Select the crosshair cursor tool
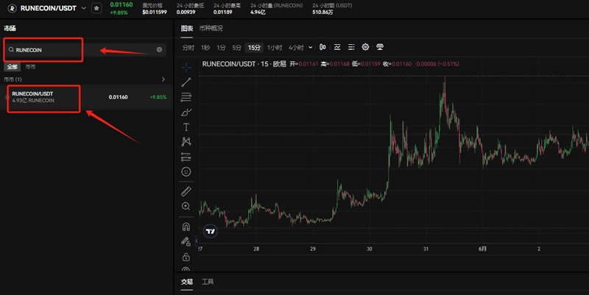 [x=186, y=68]
